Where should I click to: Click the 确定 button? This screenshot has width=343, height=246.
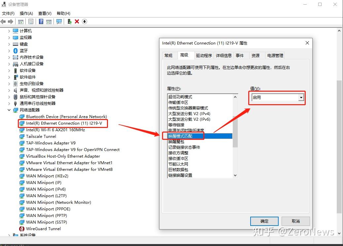264,221
